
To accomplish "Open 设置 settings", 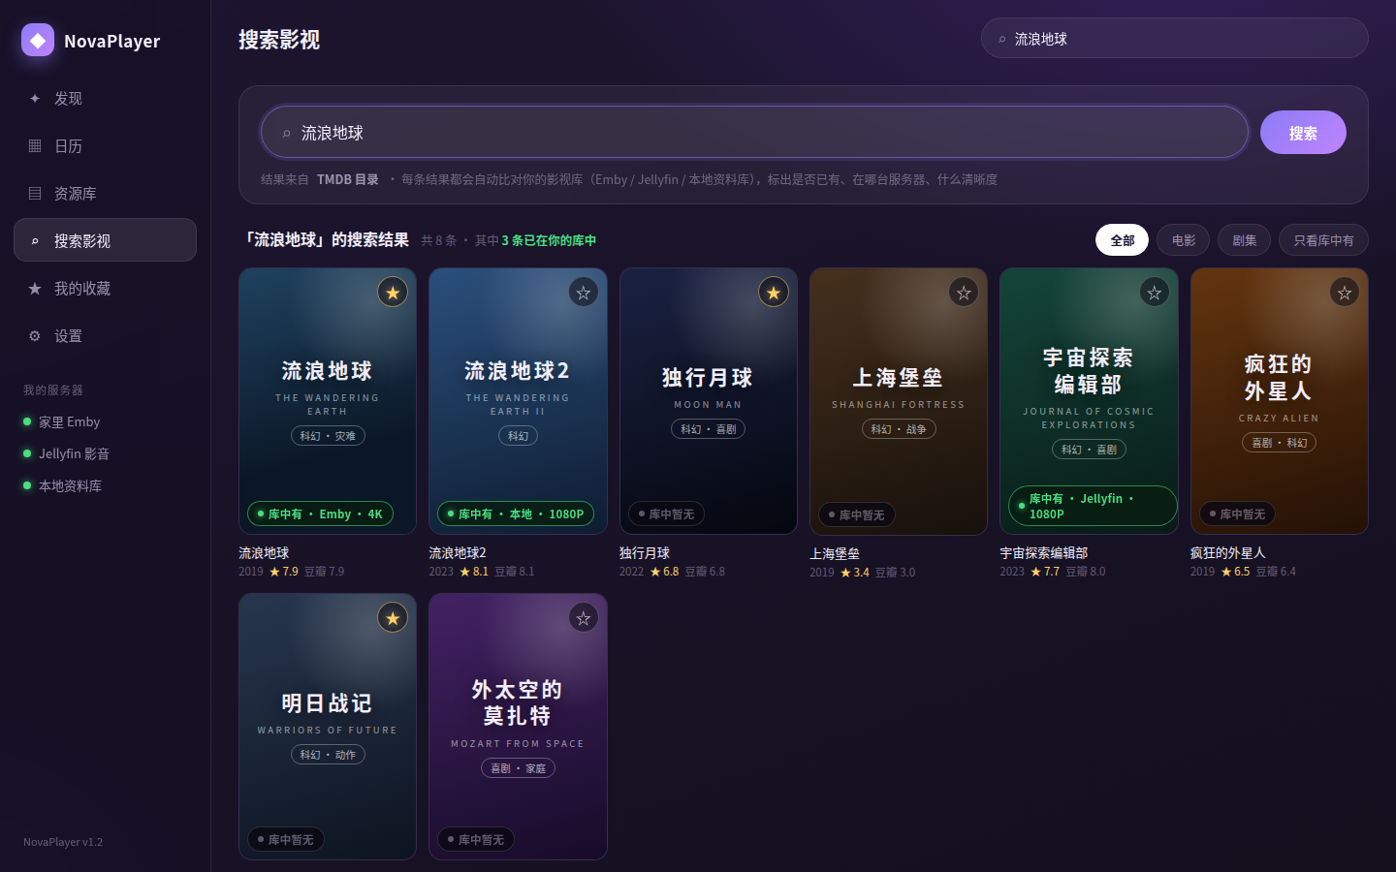I will [x=105, y=335].
